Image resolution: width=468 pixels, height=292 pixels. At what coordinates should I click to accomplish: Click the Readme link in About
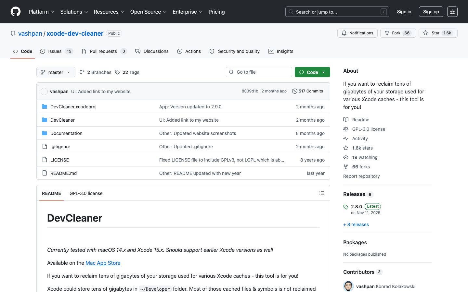pos(361,120)
